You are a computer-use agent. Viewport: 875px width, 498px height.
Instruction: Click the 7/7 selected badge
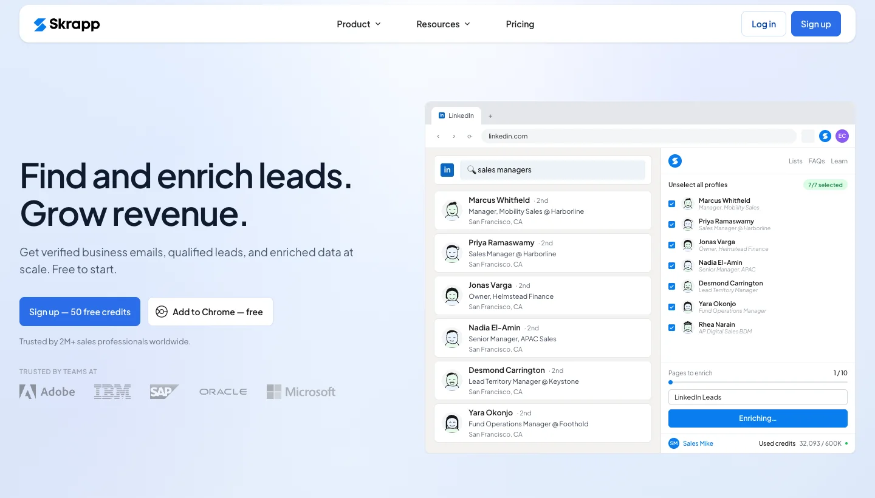tap(825, 185)
